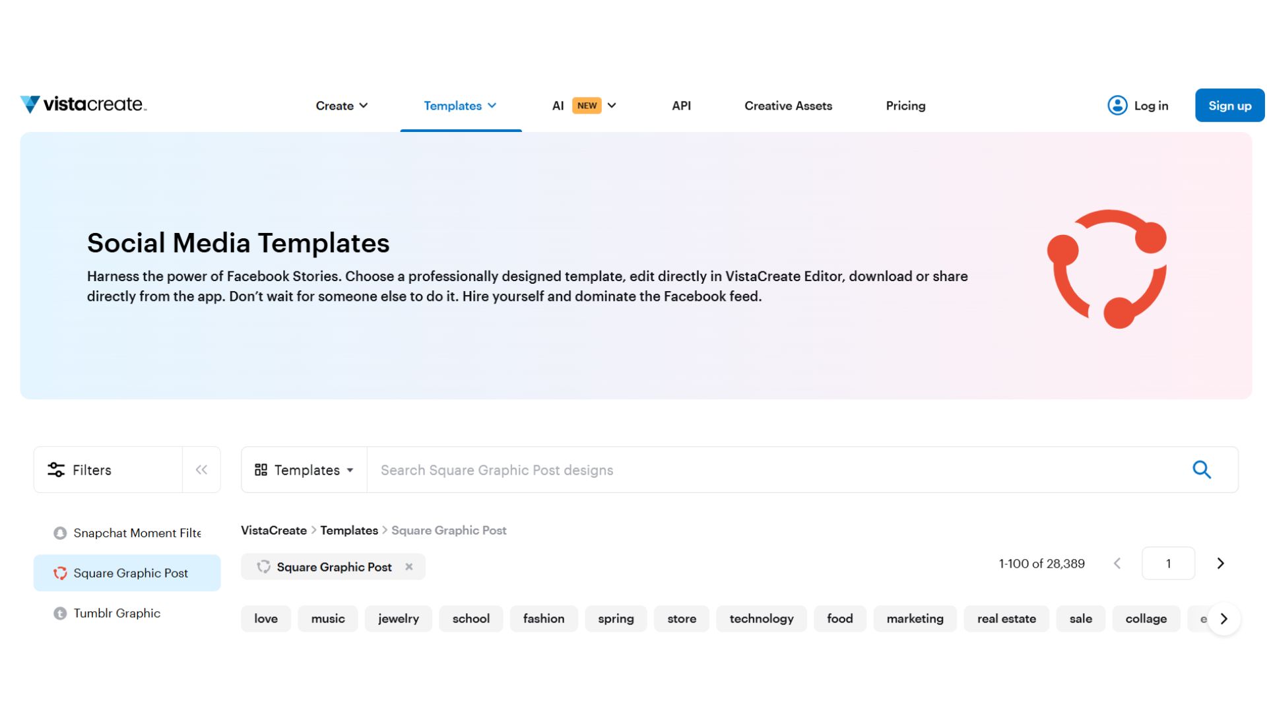Open the Pricing page
Viewport: 1267px width, 726px height.
pyautogui.click(x=905, y=106)
